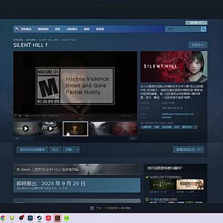The image size is (223, 223).
Task: Click the Survival Horror (生存恐怖) tag
Action: (x=166, y=127)
